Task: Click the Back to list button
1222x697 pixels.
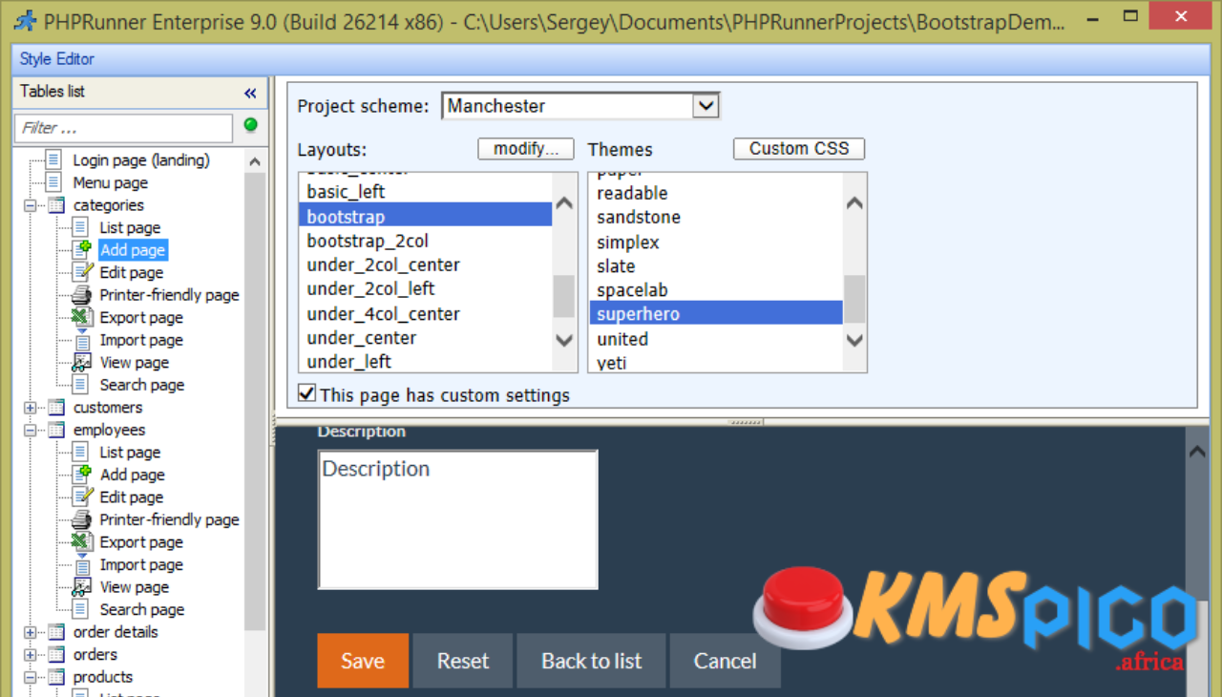Action: [592, 661]
